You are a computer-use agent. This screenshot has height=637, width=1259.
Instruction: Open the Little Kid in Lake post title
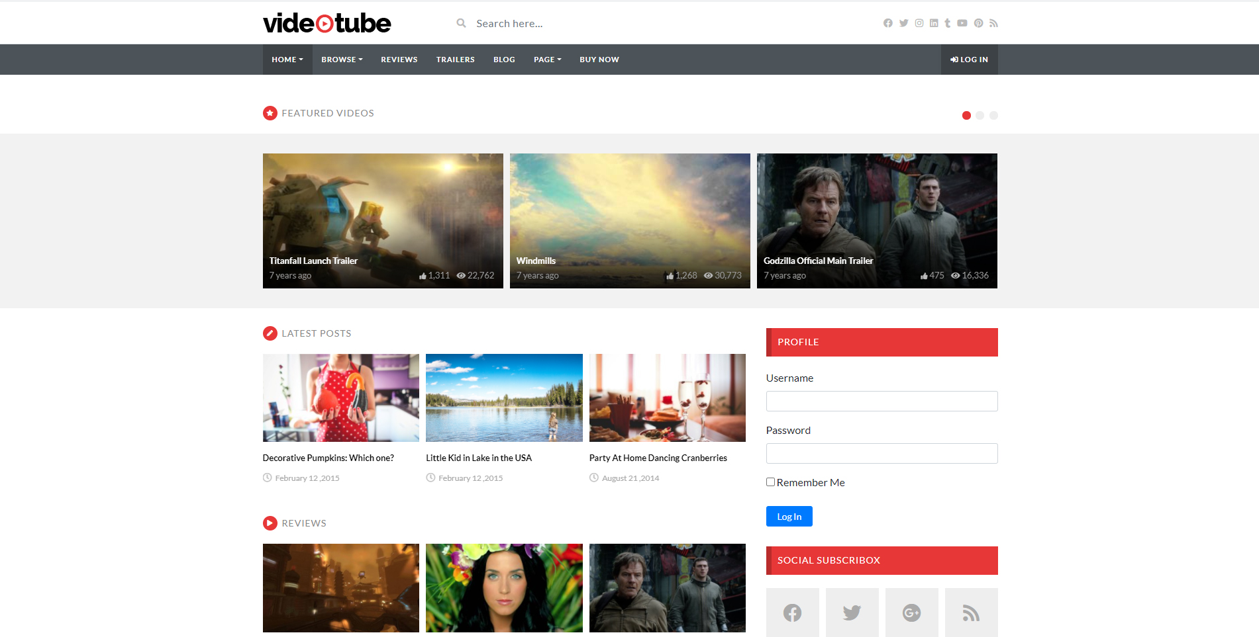coord(478,458)
